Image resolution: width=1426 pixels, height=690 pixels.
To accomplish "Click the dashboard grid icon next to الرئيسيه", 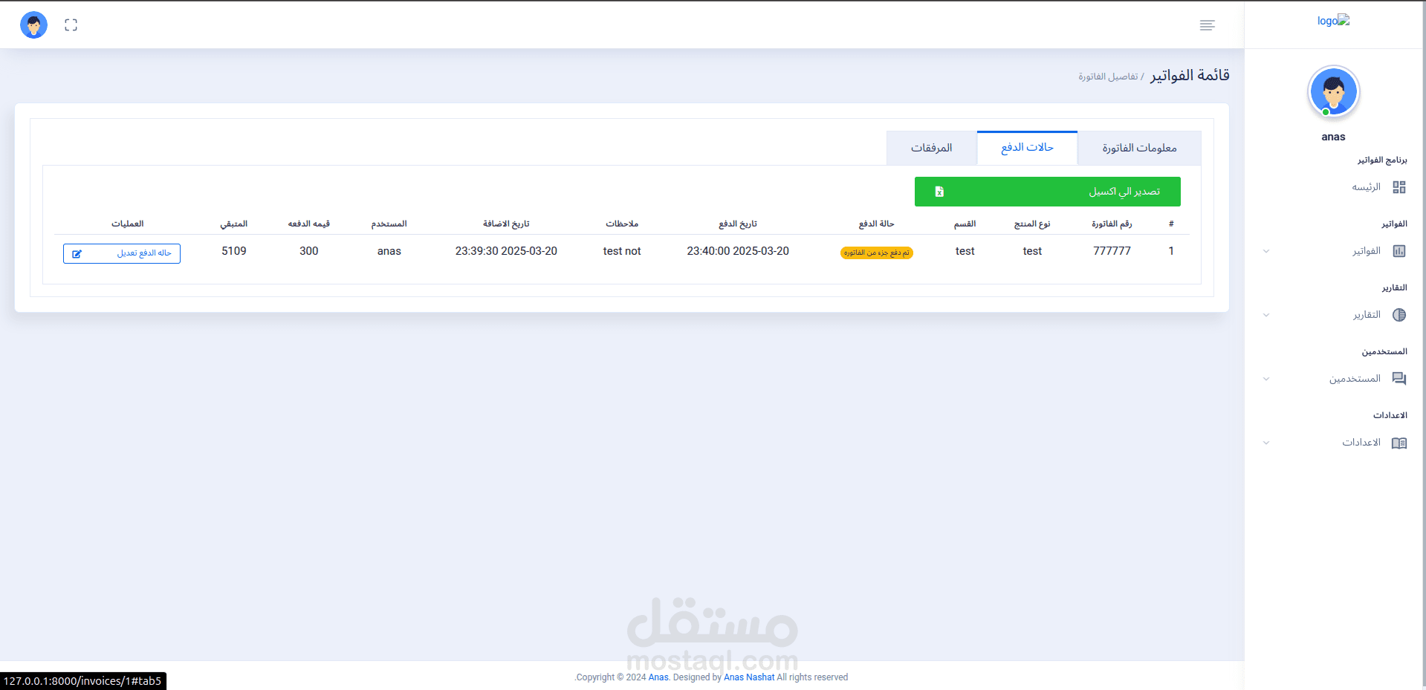I will pos(1399,187).
